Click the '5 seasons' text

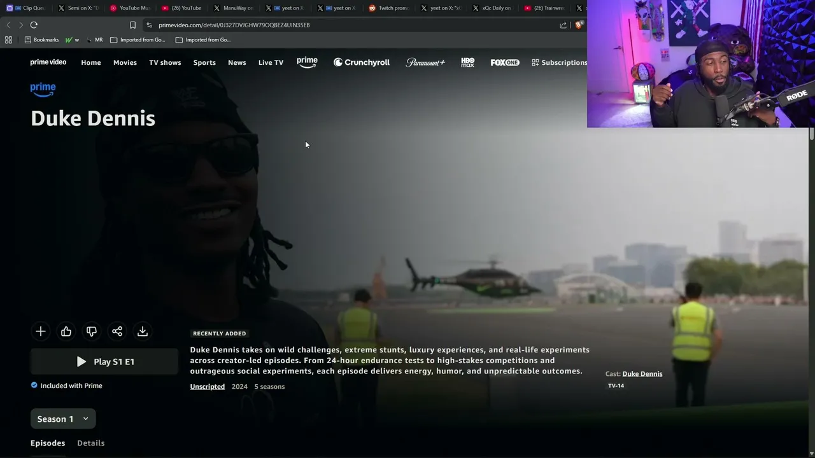pos(269,386)
